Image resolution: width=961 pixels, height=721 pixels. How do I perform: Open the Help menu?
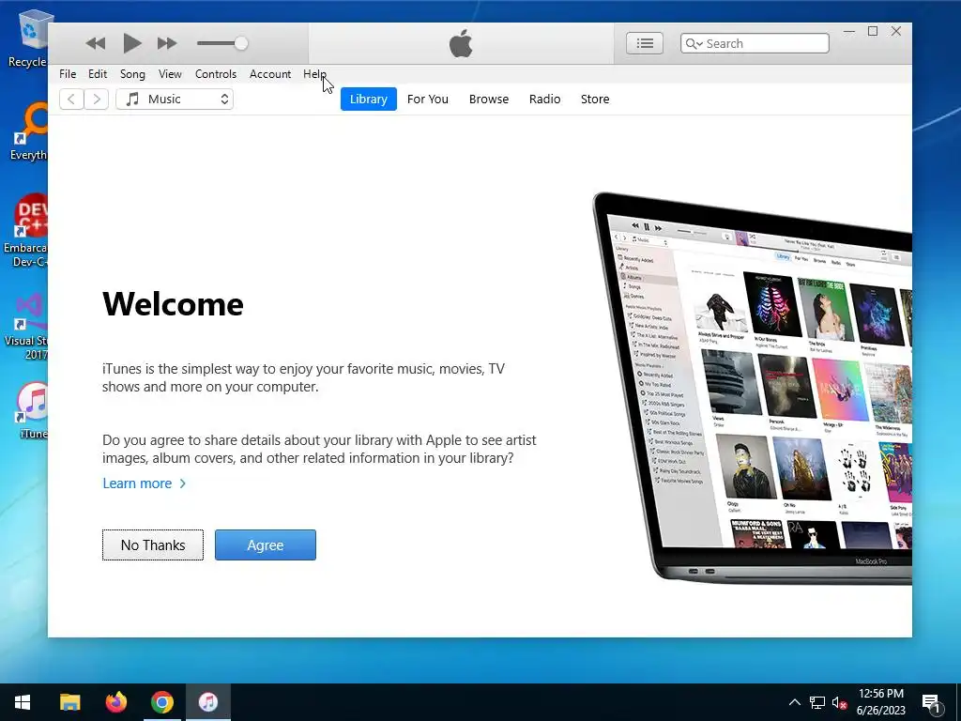click(x=314, y=74)
